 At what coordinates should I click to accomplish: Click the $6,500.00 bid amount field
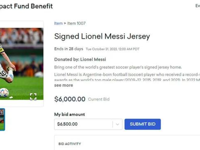82,124
